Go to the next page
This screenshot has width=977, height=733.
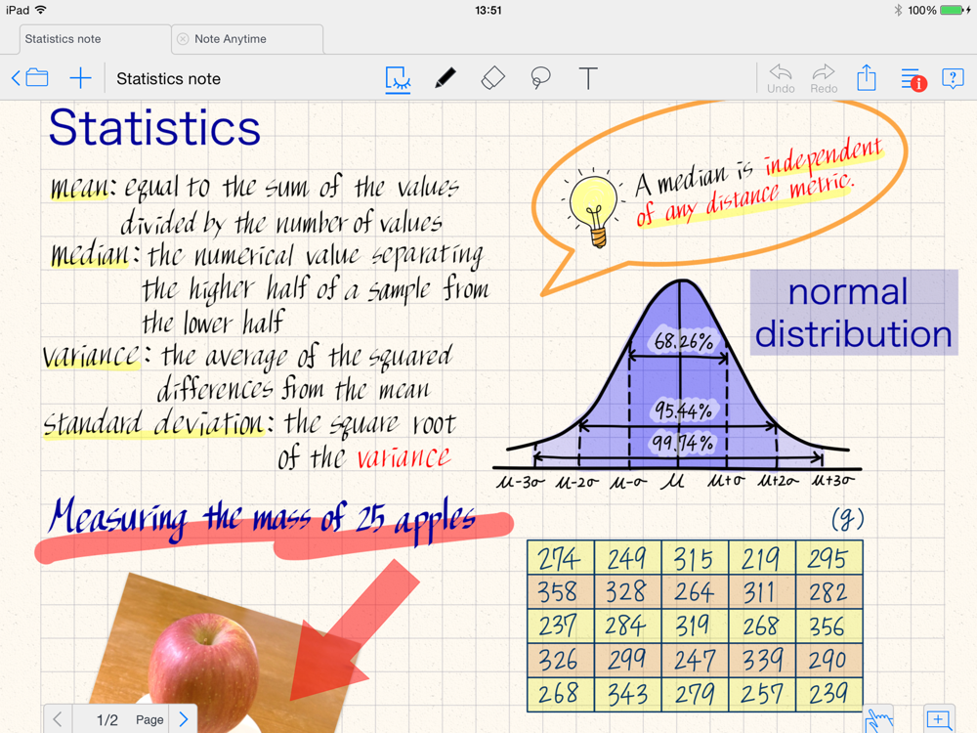point(184,719)
